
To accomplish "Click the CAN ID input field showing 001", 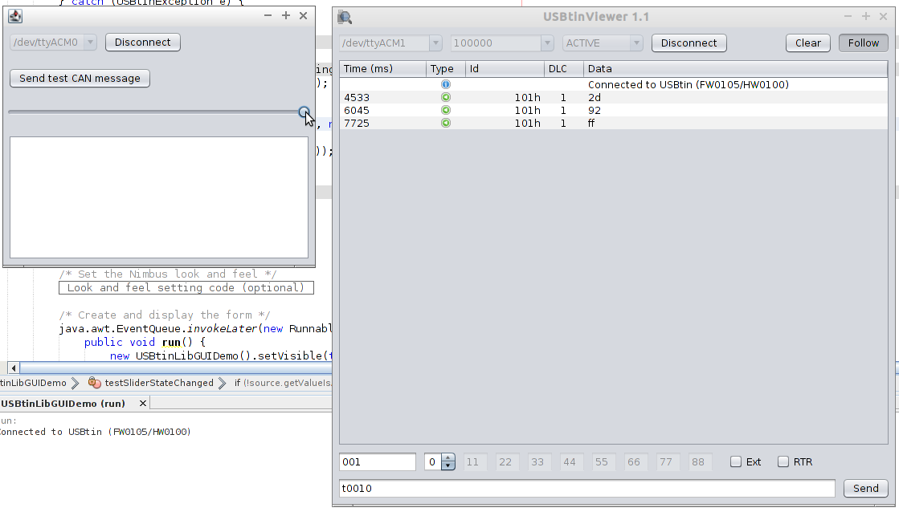I will point(378,461).
